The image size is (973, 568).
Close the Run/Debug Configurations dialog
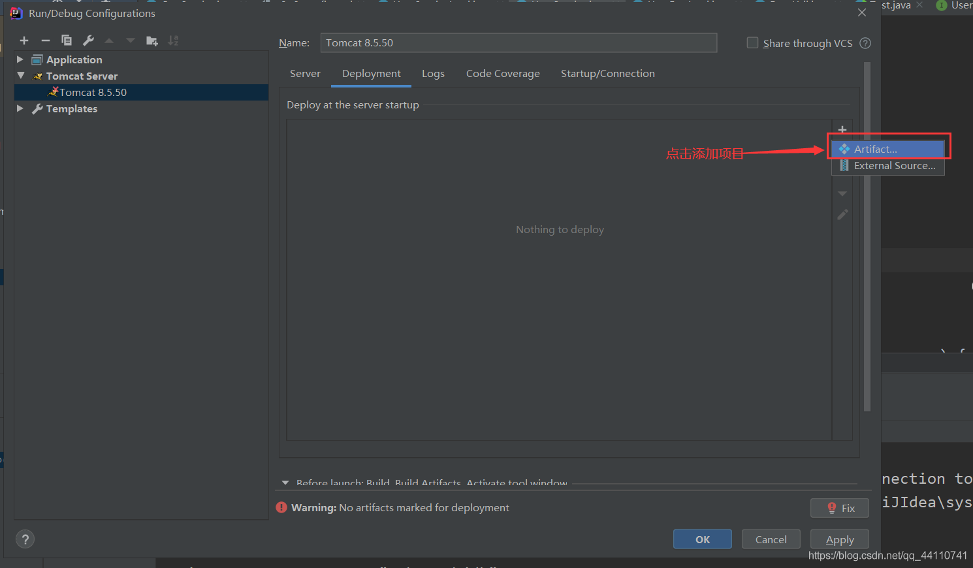tap(862, 12)
